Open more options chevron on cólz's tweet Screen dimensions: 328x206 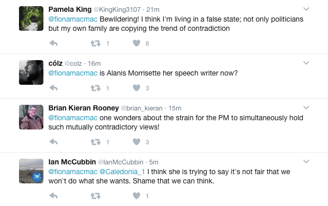(x=306, y=63)
